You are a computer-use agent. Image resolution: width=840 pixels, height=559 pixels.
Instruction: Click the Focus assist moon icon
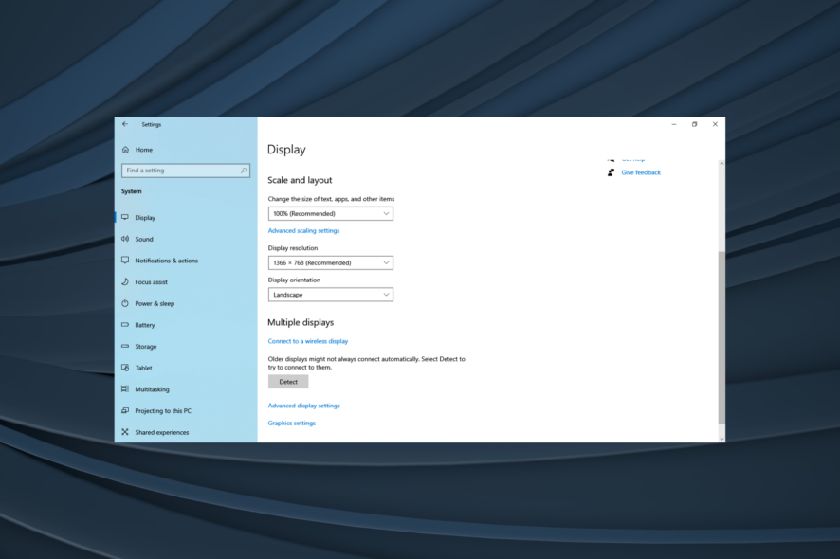tap(125, 282)
